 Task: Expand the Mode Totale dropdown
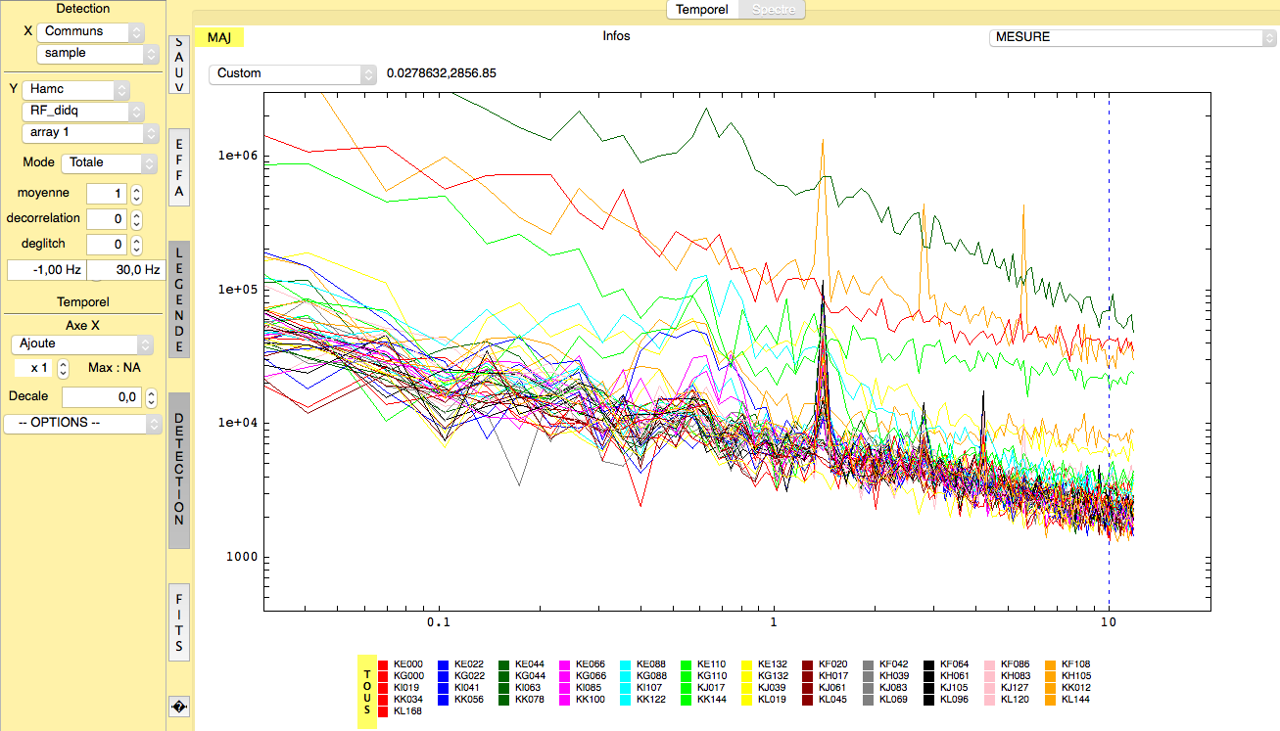pyautogui.click(x=109, y=162)
